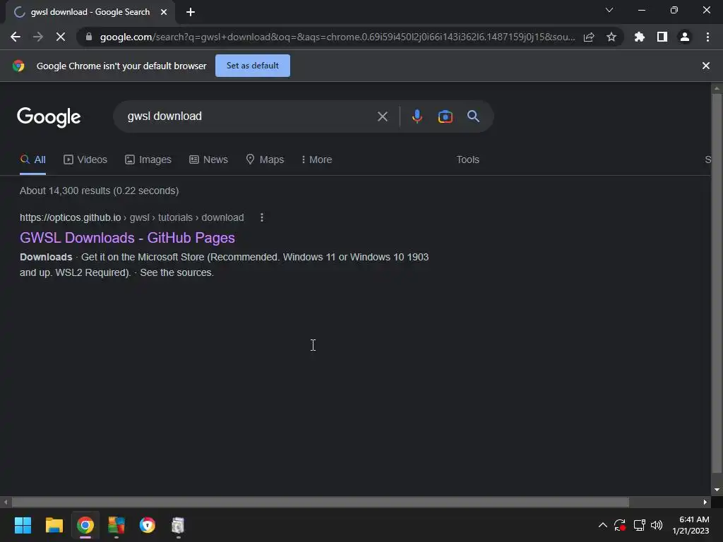The width and height of the screenshot is (723, 542).
Task: Open File Explorer from taskbar
Action: 54,525
